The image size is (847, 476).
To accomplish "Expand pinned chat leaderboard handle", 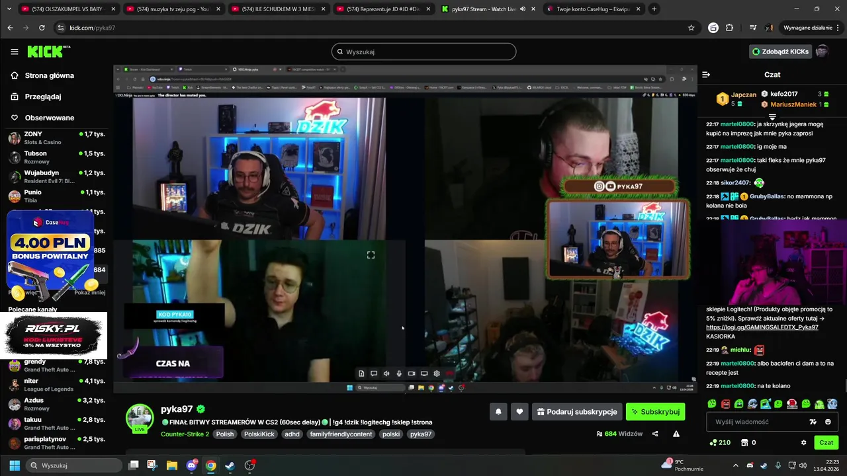I will pos(772,117).
